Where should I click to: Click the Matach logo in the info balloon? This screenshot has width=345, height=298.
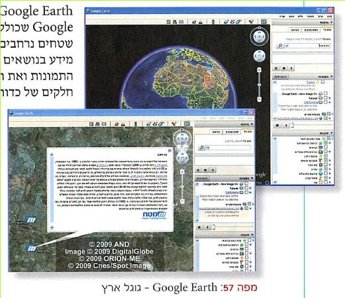tap(154, 215)
